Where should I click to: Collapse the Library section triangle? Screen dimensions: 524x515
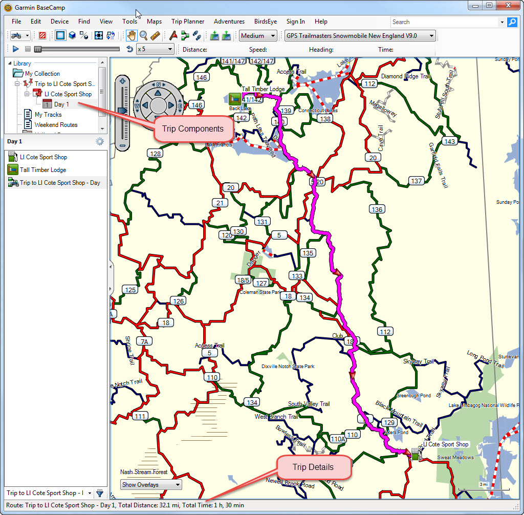pos(9,63)
